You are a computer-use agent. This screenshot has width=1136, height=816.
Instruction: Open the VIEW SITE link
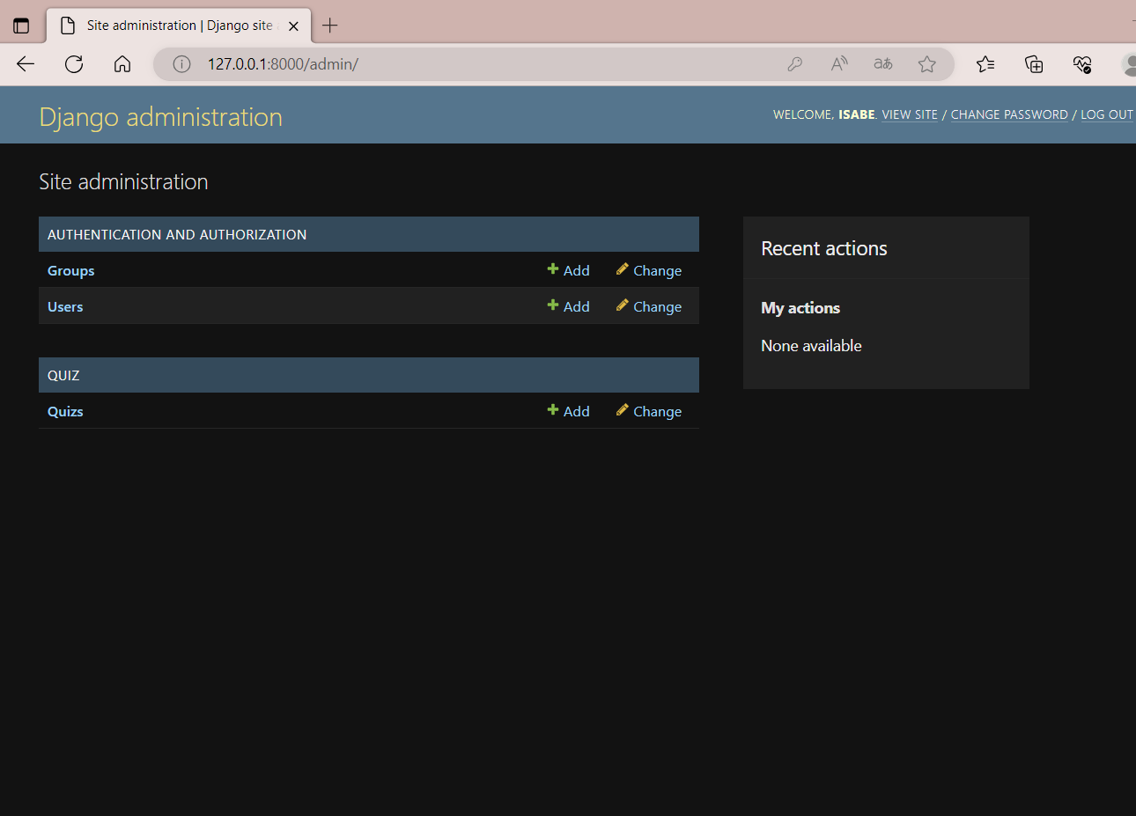tap(910, 114)
